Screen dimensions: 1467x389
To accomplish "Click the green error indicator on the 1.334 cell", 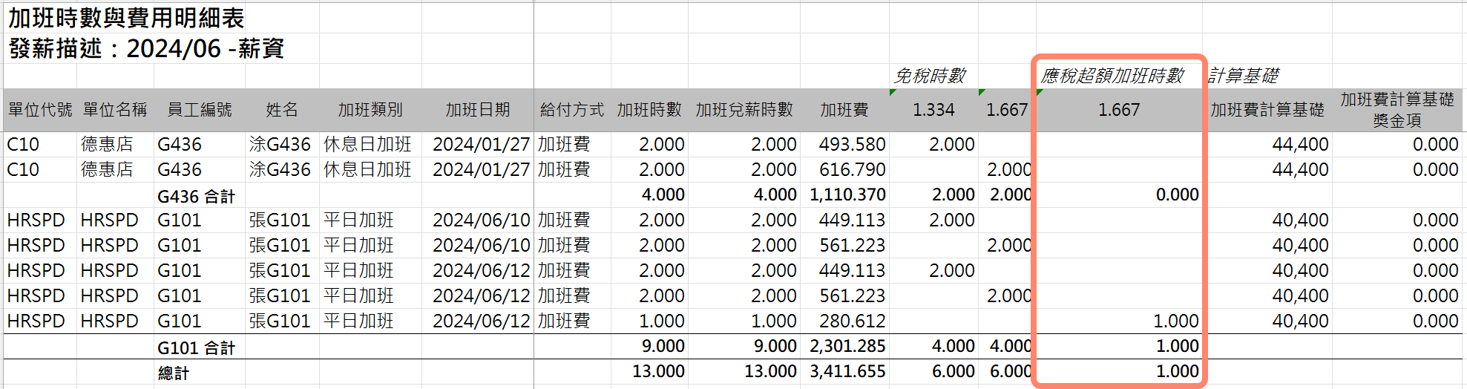I will (x=893, y=93).
